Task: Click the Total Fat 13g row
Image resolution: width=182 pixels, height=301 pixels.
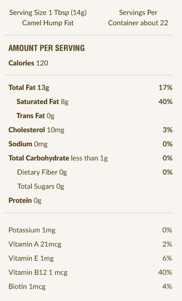Action: click(x=90, y=87)
